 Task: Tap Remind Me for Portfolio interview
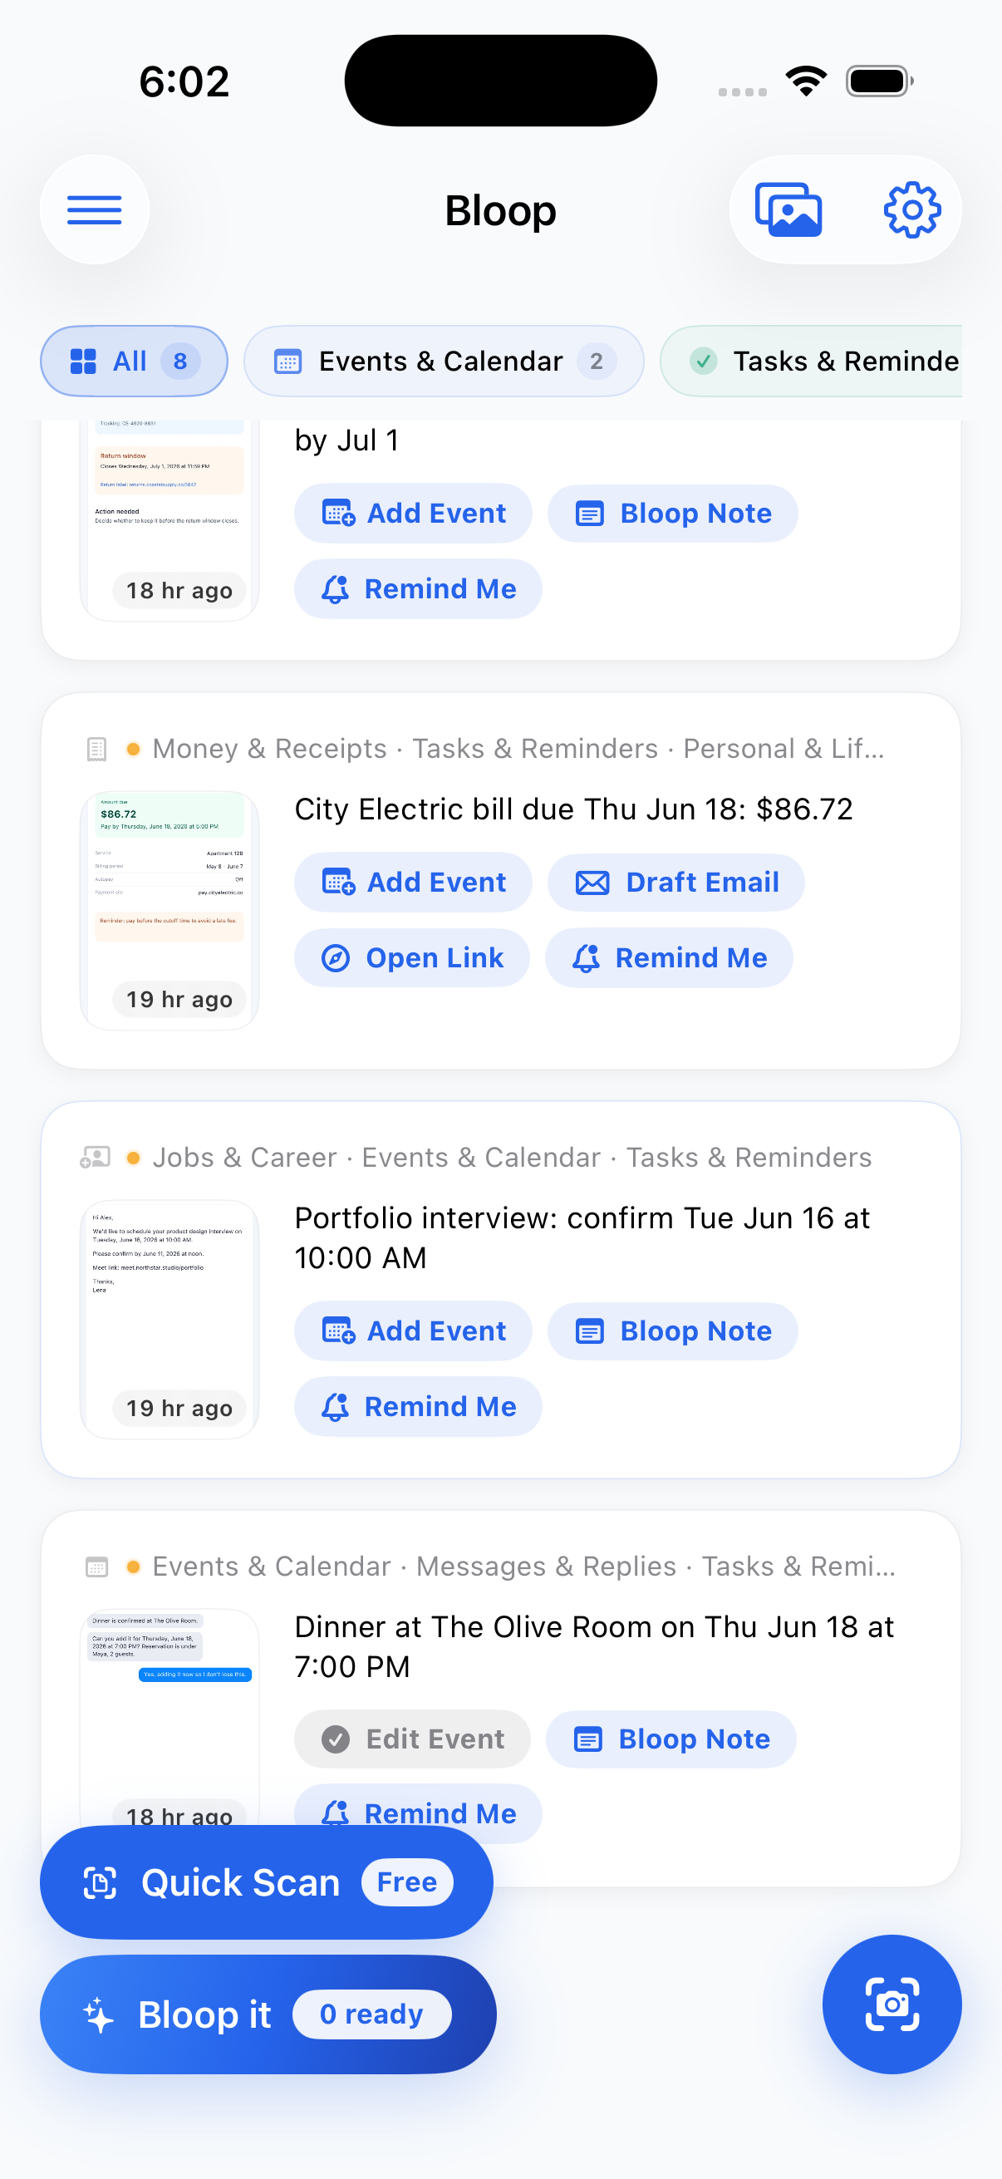[x=419, y=1406]
